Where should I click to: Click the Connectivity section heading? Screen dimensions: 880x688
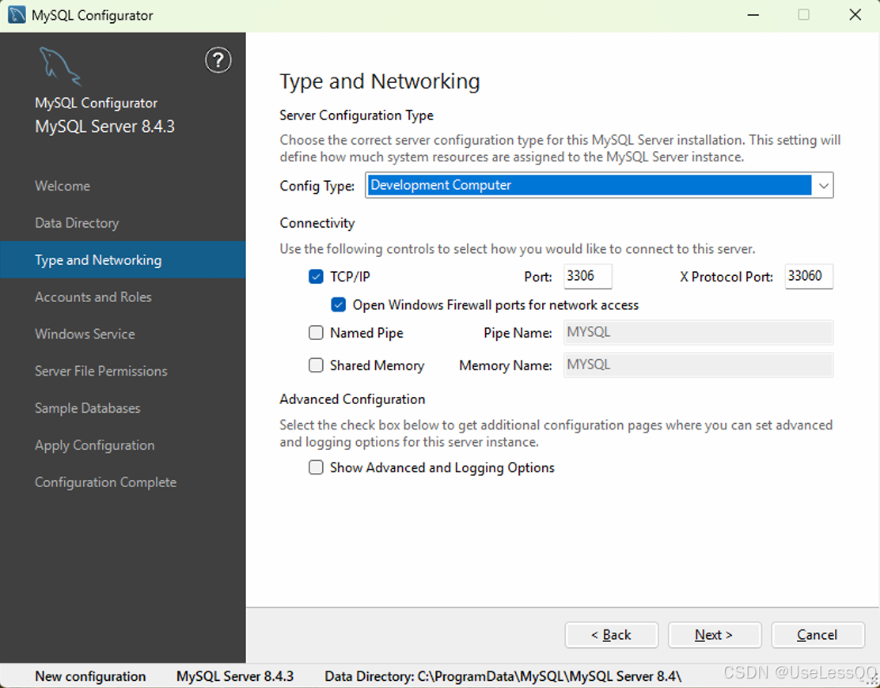tap(317, 222)
